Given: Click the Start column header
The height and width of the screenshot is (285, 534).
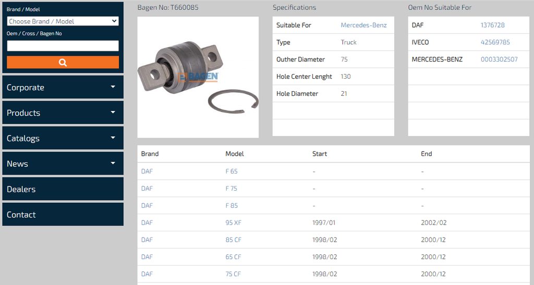Looking at the screenshot, I should tap(320, 154).
